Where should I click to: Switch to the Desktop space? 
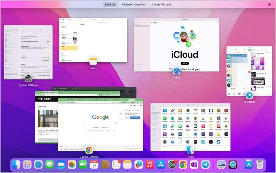point(110,5)
